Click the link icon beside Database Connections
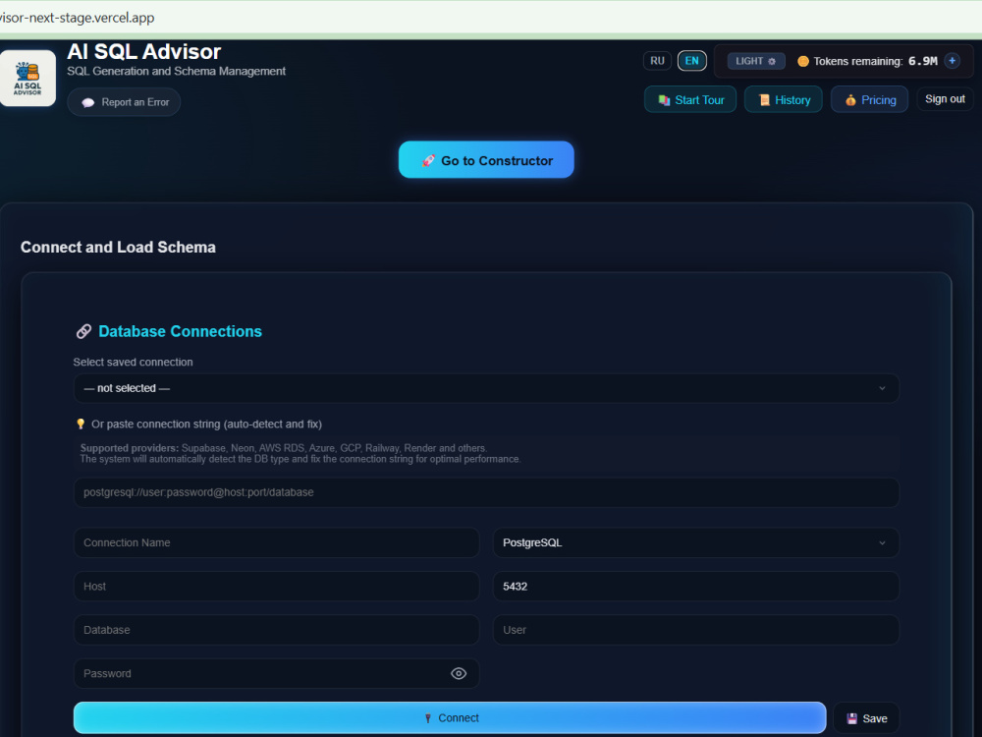This screenshot has width=982, height=737. 83,331
